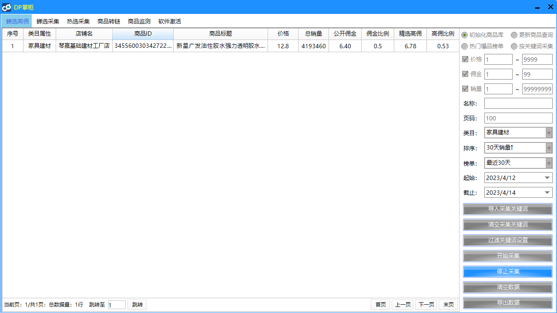
Task: Click the 名称 text input field
Action: click(x=518, y=103)
